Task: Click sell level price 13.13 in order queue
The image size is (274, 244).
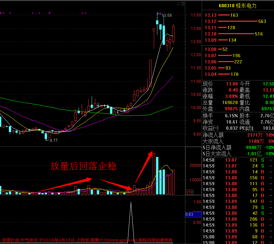Action: 211,14
